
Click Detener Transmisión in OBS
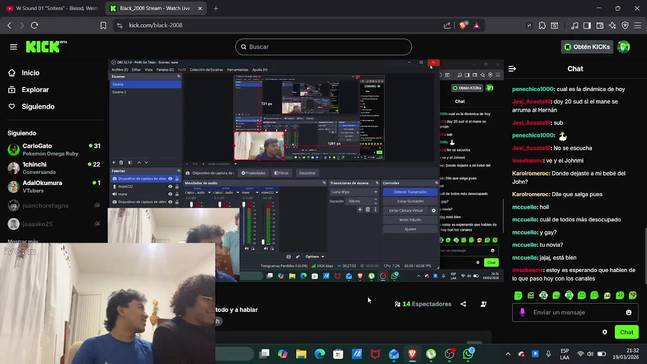point(410,192)
